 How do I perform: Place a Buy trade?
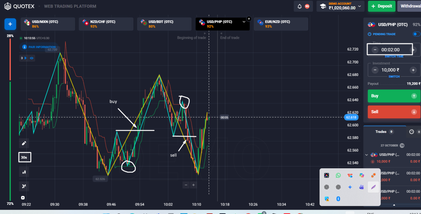point(394,96)
